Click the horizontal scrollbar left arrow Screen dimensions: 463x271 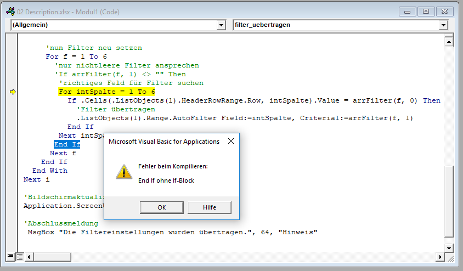point(30,256)
